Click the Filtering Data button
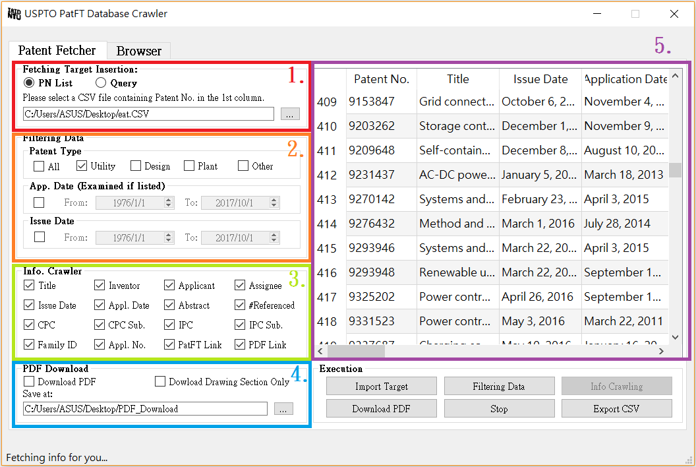 point(499,386)
